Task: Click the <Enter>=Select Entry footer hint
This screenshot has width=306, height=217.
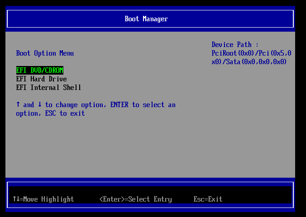Action: (x=136, y=199)
